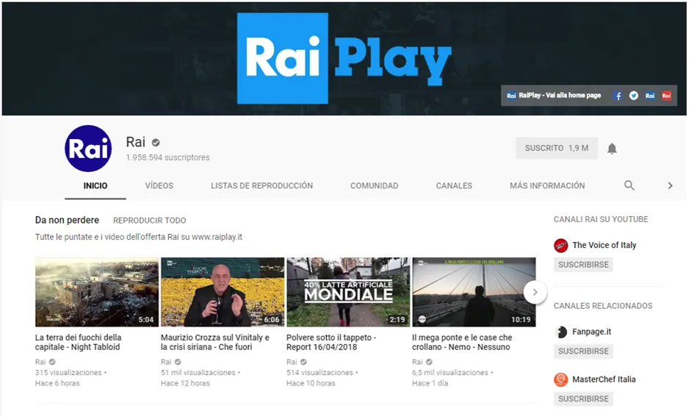Screen dimensions: 689x417
Task: Click the verified badge beside the Rai channel name
Action: (156, 143)
